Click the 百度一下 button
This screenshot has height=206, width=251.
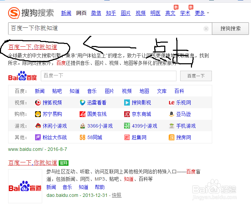click(196, 76)
